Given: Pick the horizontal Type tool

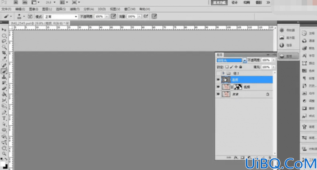Looking at the screenshot, I should (x=4, y=118).
